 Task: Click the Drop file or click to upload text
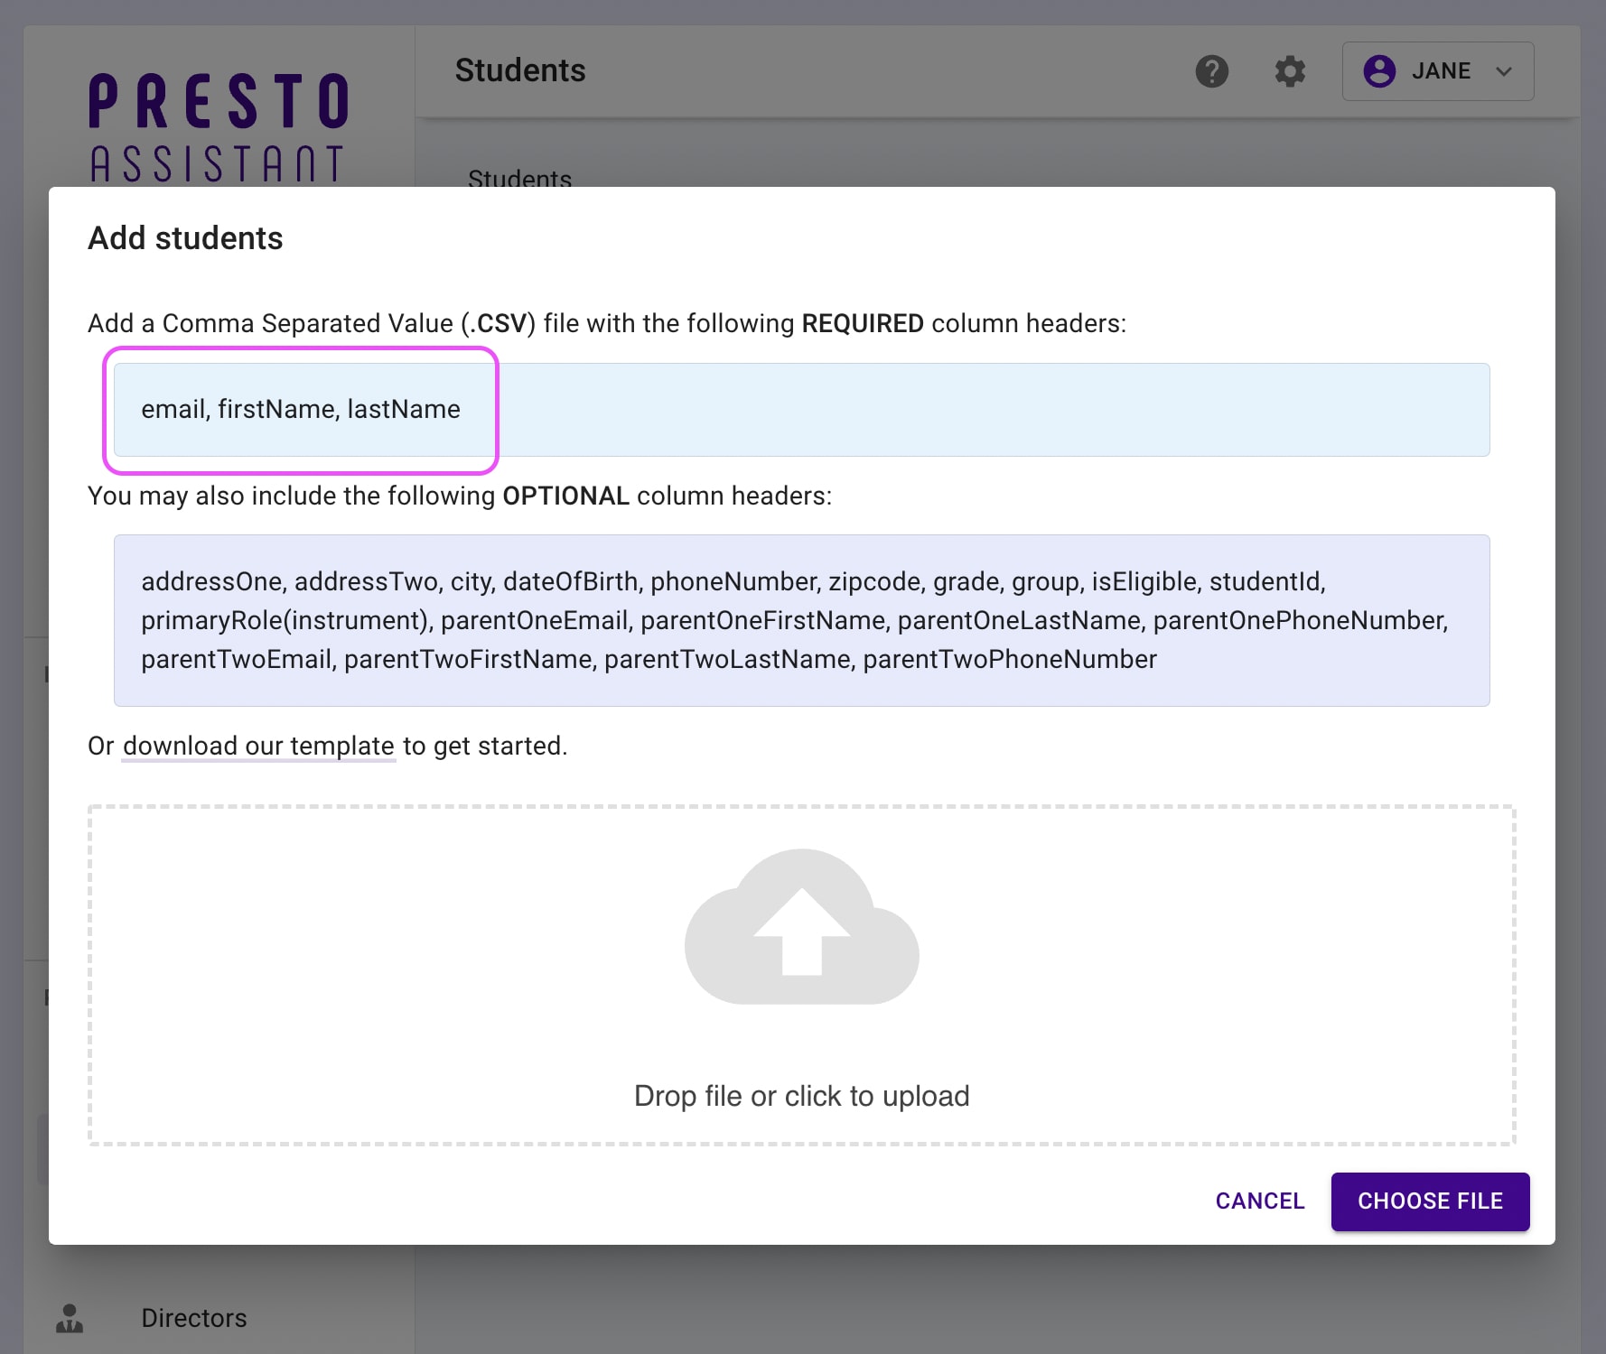[802, 1095]
